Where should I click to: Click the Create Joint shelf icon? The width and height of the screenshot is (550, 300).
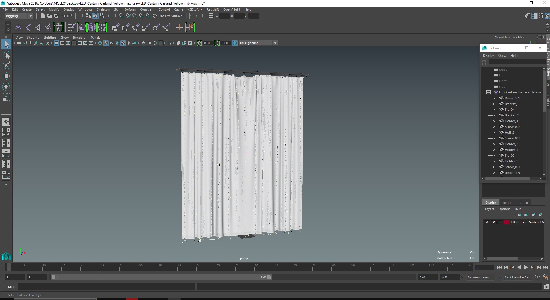pos(28,28)
